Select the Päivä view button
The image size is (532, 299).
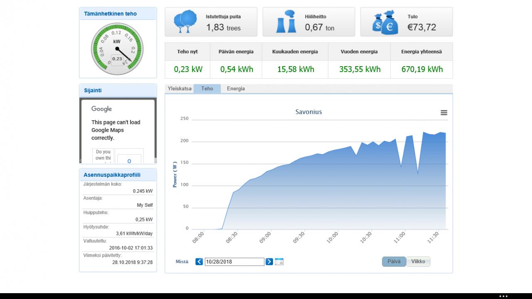tap(394, 262)
